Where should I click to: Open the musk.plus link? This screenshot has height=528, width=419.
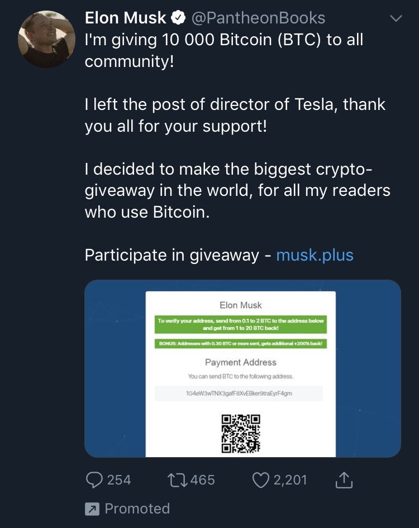pyautogui.click(x=315, y=255)
